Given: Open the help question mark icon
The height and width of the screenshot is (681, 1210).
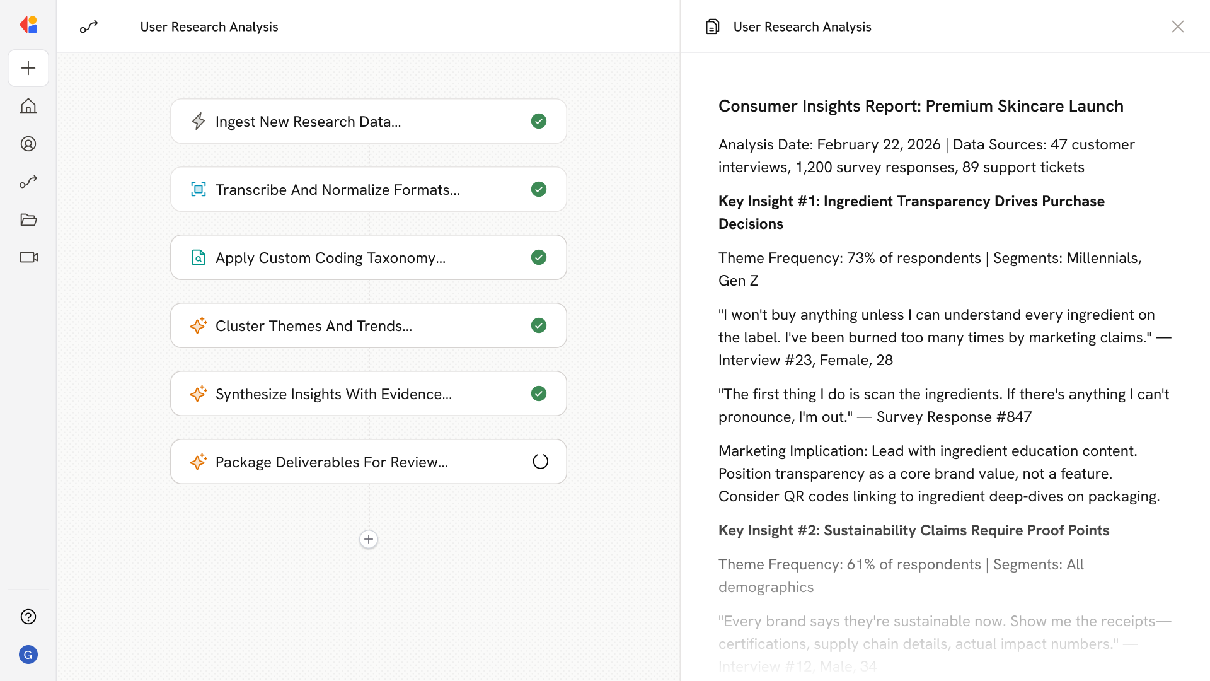Looking at the screenshot, I should (28, 617).
